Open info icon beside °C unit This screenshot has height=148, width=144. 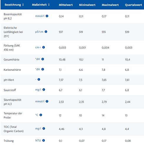[x=41, y=115]
